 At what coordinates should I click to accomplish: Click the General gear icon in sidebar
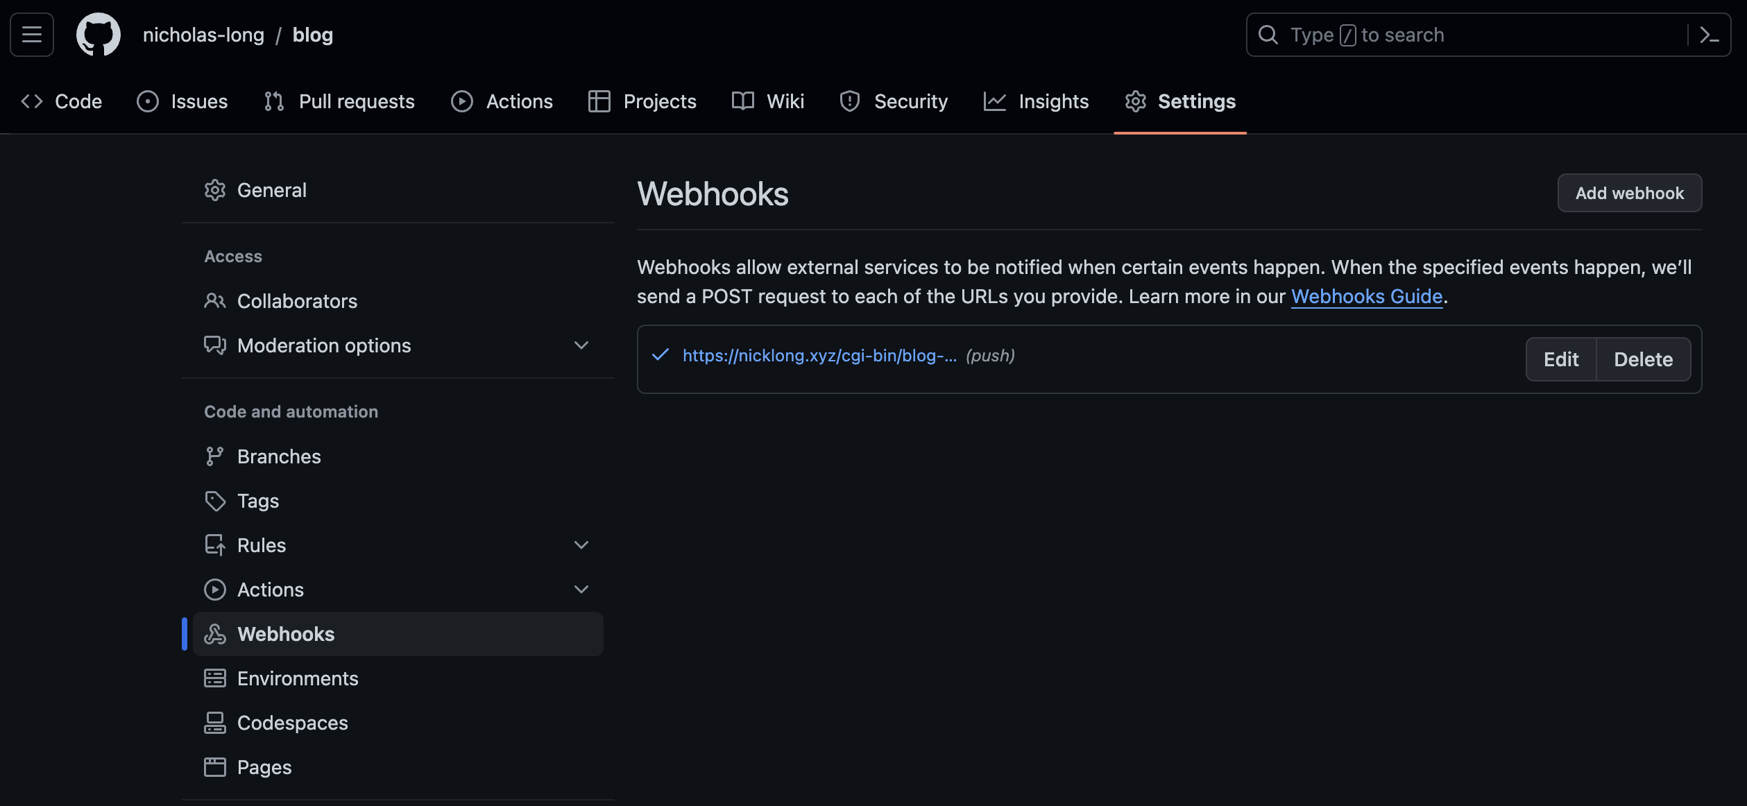215,190
